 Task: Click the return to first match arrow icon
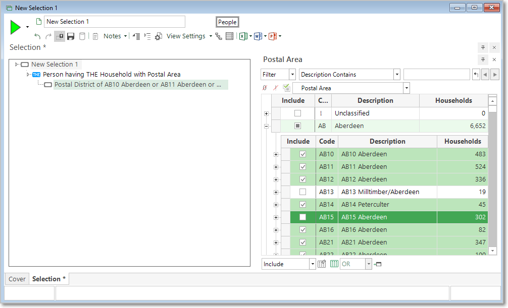(x=476, y=75)
